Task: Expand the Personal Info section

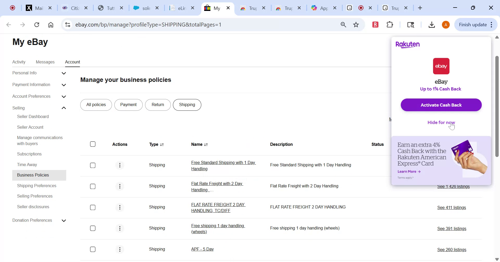Action: (64, 73)
